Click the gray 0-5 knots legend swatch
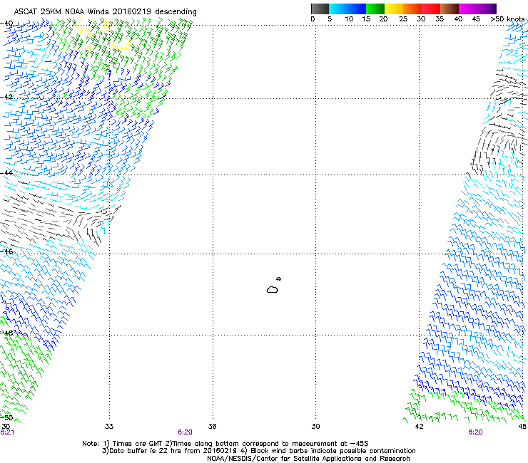 pyautogui.click(x=320, y=9)
